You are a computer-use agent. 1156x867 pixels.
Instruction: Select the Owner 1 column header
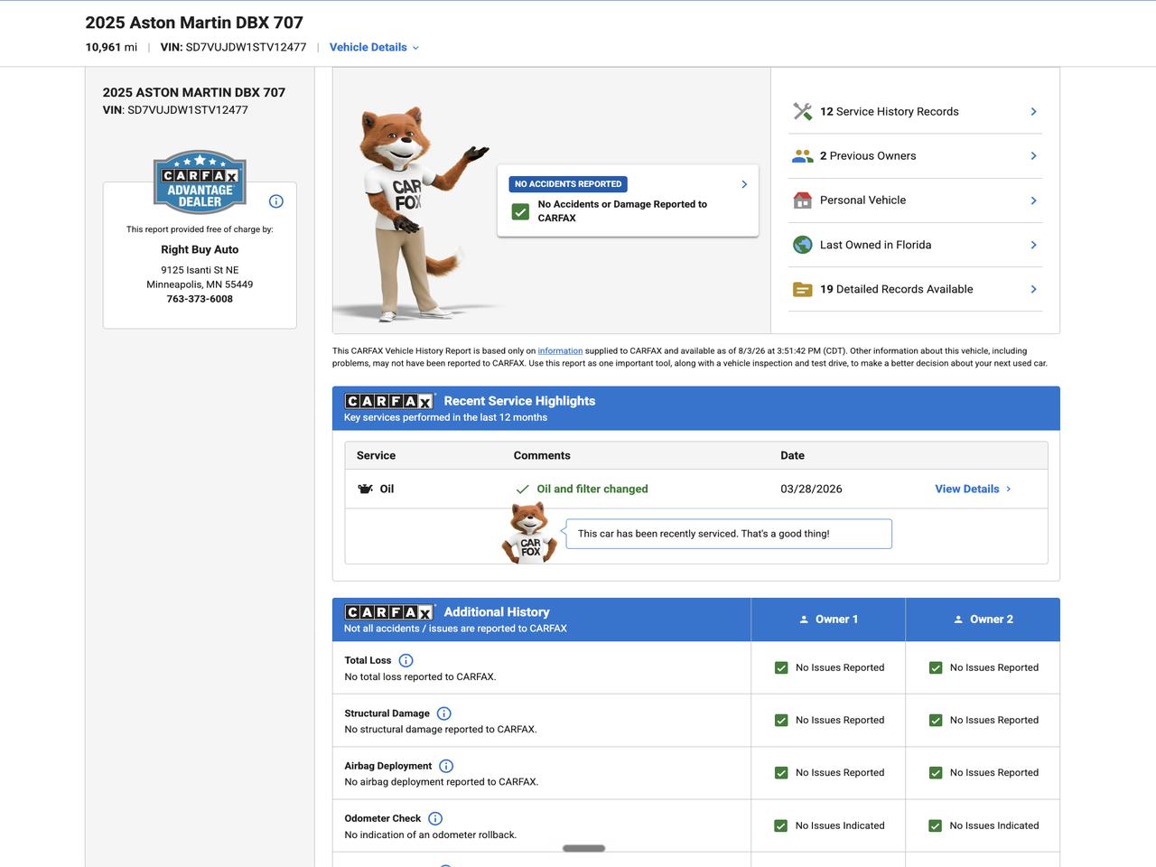[828, 620]
